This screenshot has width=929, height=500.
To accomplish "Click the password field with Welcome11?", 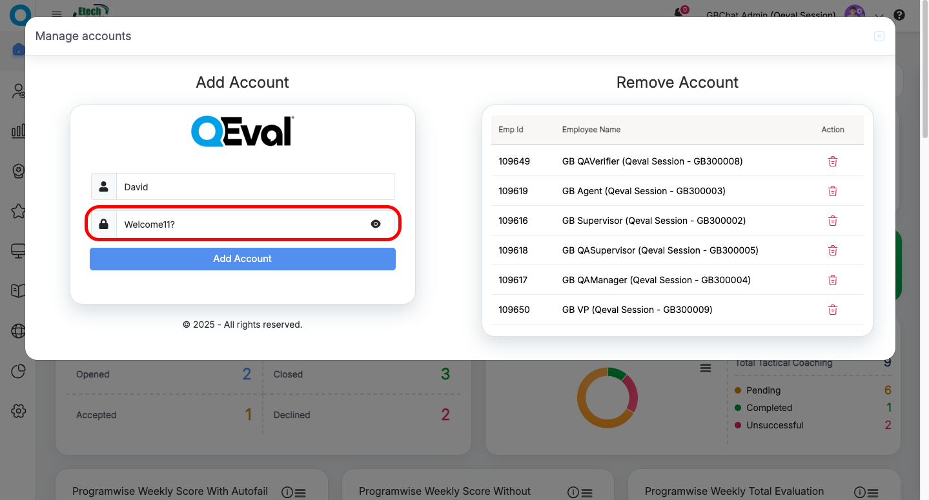I will point(242,224).
